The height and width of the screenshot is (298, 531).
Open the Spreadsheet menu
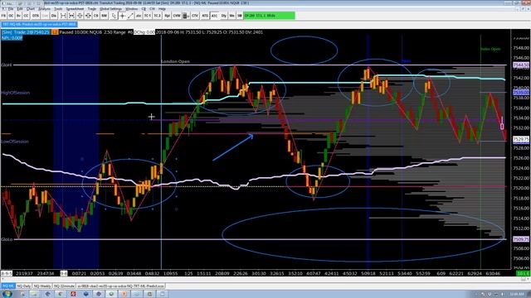click(x=75, y=9)
